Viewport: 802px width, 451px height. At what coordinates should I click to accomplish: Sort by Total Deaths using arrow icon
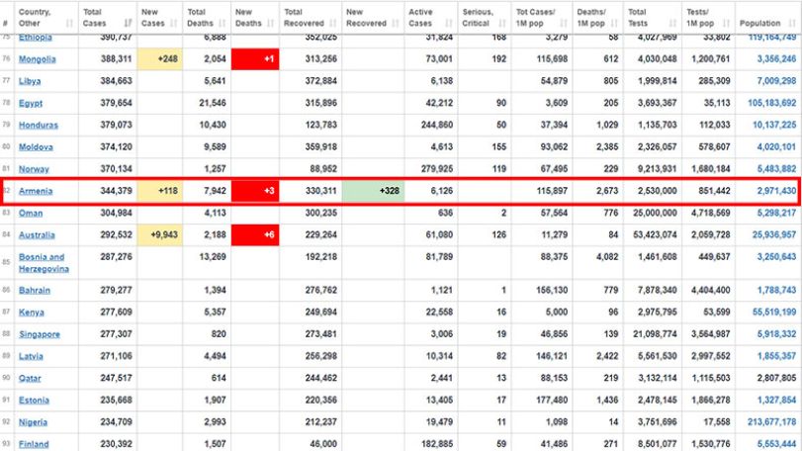pyautogui.click(x=222, y=23)
